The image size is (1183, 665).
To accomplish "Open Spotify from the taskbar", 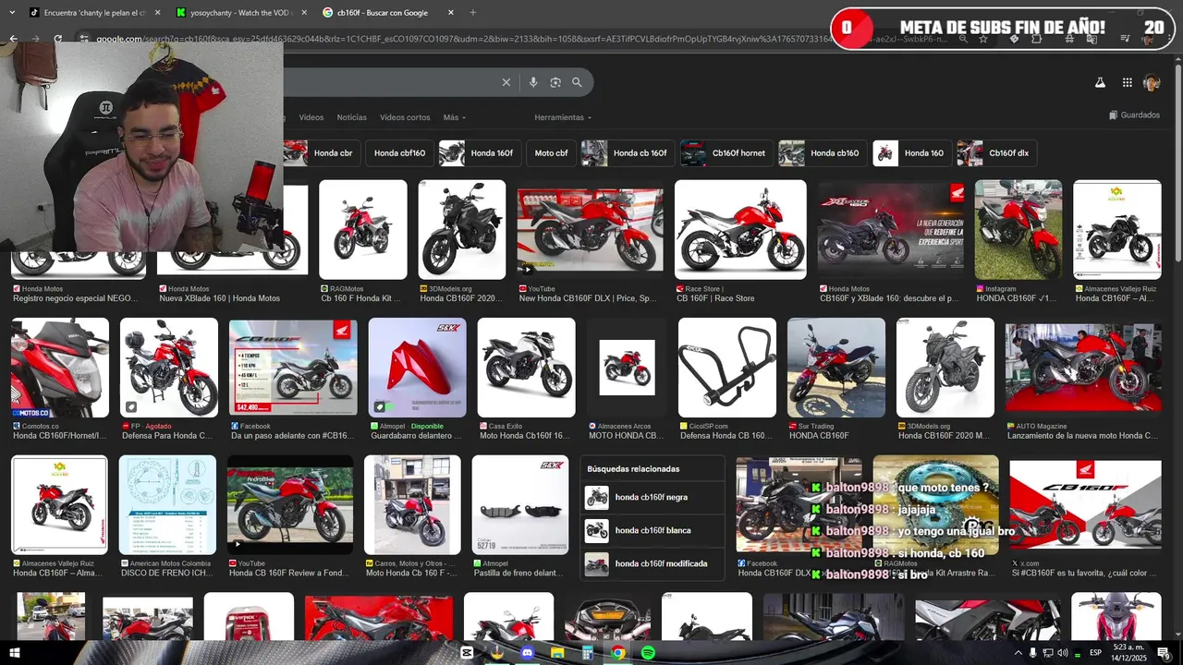I will [x=648, y=653].
